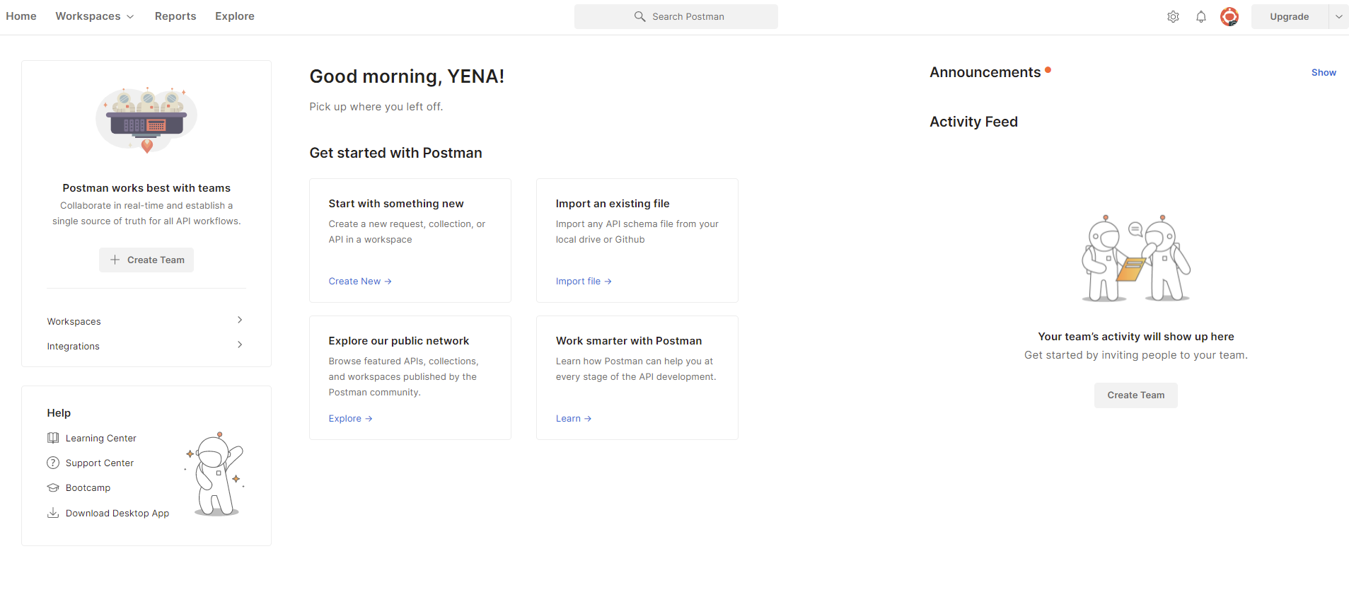
Task: Select the Import an existing file card title
Action: (613, 204)
